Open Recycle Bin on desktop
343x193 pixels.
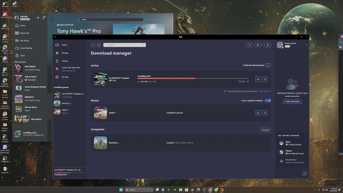pyautogui.click(x=5, y=170)
